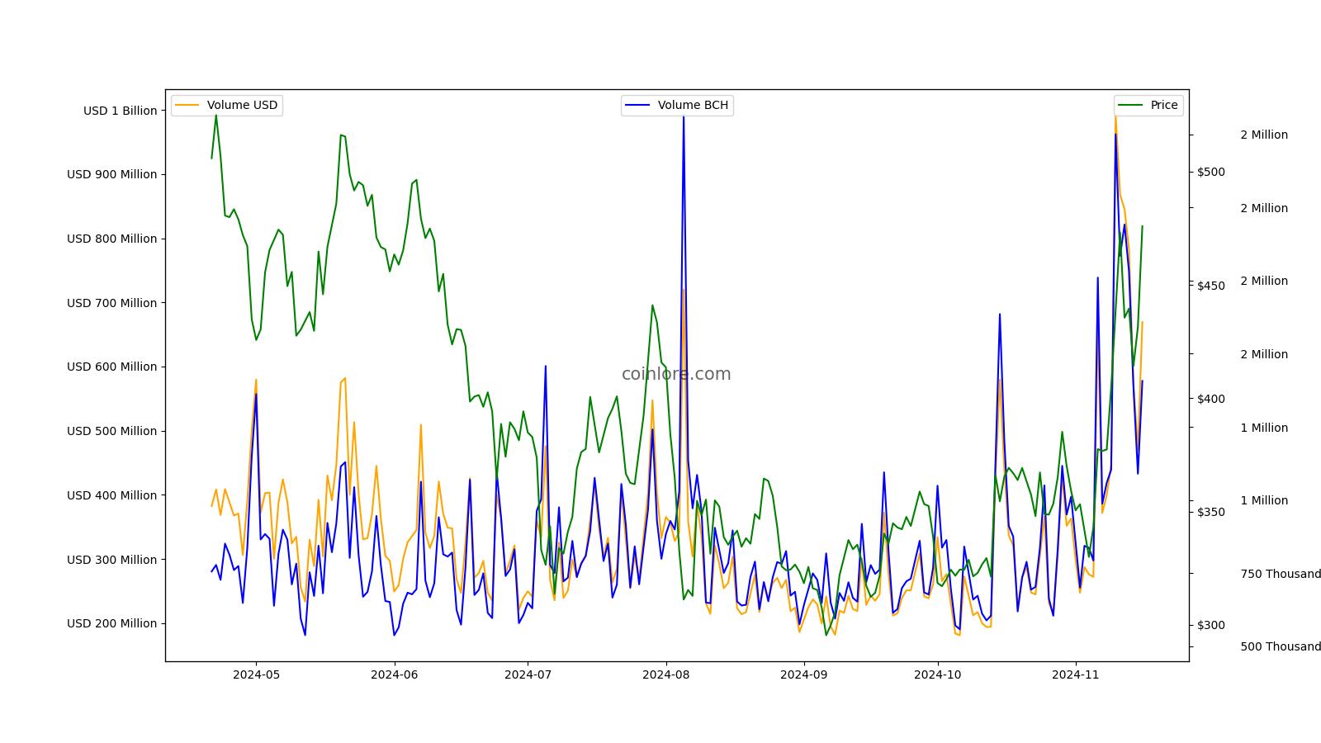Click the USD 800 Million axis label
This screenshot has height=743, width=1321.
[x=111, y=239]
